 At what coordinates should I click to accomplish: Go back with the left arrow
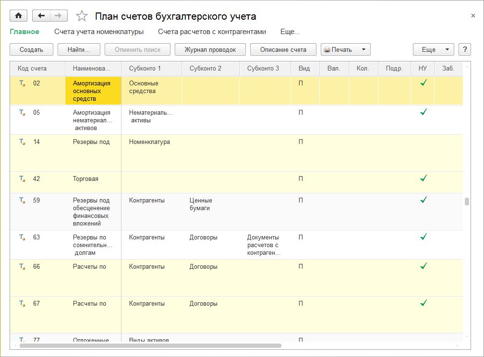(x=41, y=16)
